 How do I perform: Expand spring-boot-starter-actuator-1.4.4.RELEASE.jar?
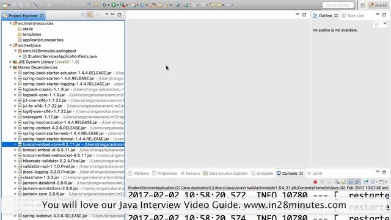(15, 73)
